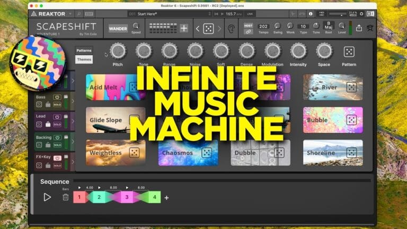Click the Bass track lock icon

point(48,104)
